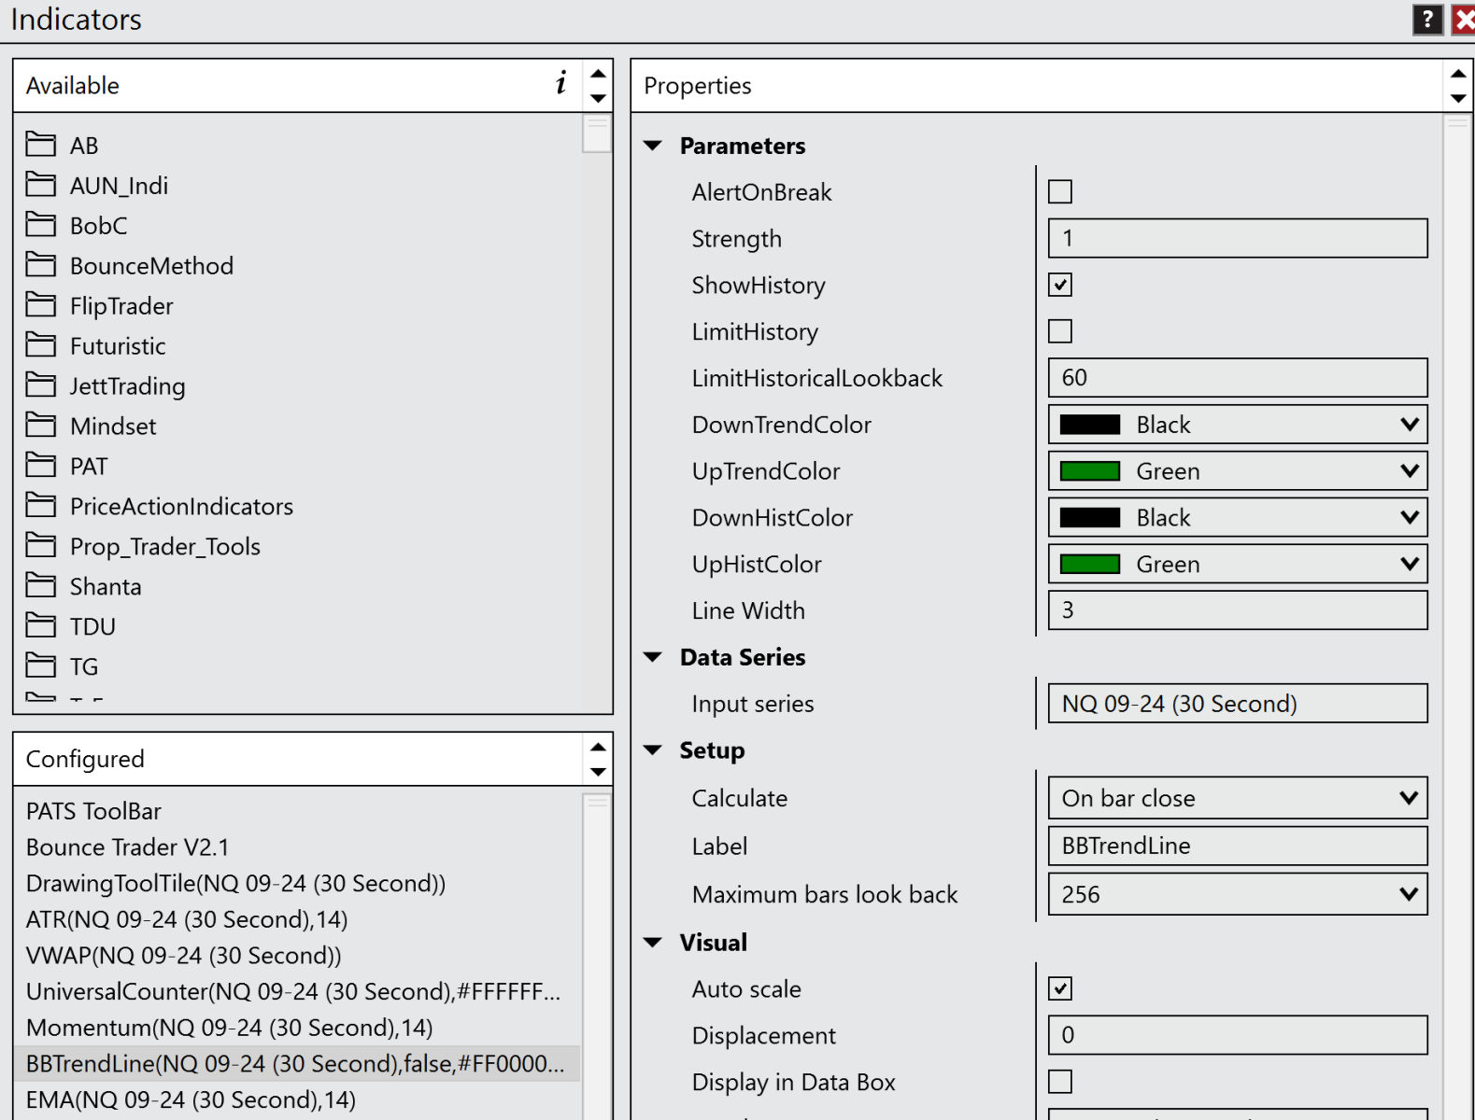The image size is (1475, 1120).
Task: Click the LimitHistoricalLookback field
Action: click(x=1238, y=378)
